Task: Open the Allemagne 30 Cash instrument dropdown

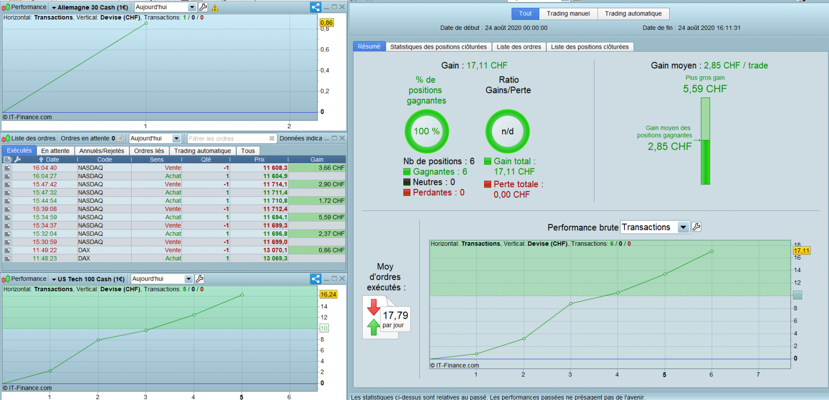Action: [x=90, y=8]
